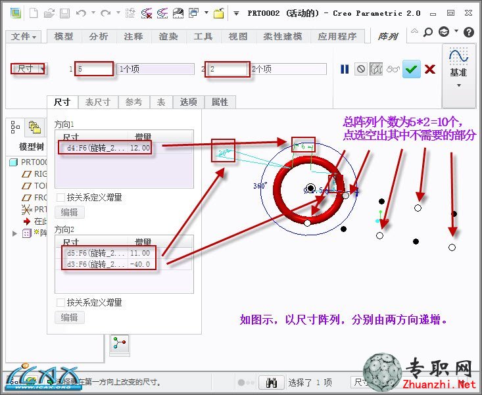This screenshot has width=482, height=395.
Task: Open the customize quick access toolbar arrow
Action: tap(236, 13)
